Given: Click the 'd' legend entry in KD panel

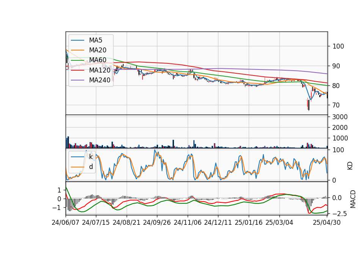Looking at the screenshot, I should (91, 167).
